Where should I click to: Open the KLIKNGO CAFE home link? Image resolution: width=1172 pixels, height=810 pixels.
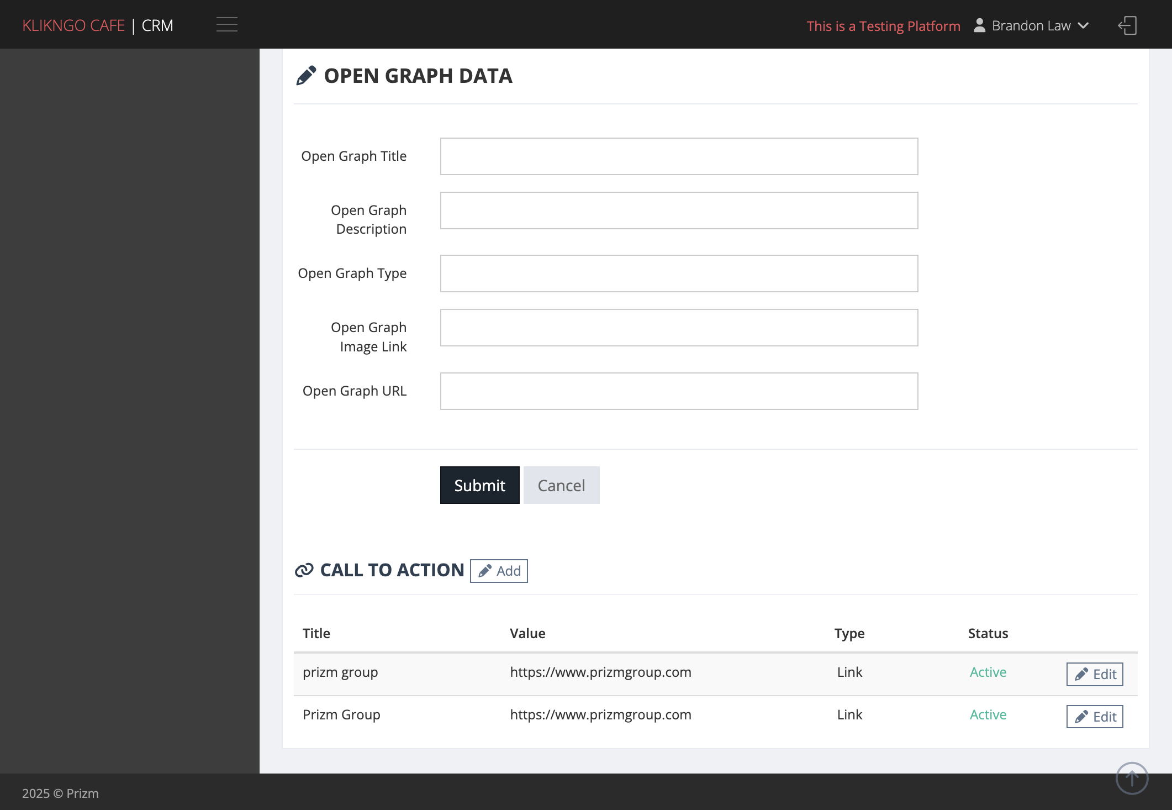pyautogui.click(x=73, y=25)
